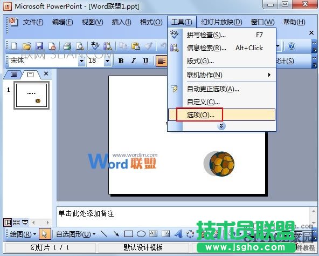Open standard toolbar options arrow
This screenshot has width=319, height=256.
click(314, 46)
